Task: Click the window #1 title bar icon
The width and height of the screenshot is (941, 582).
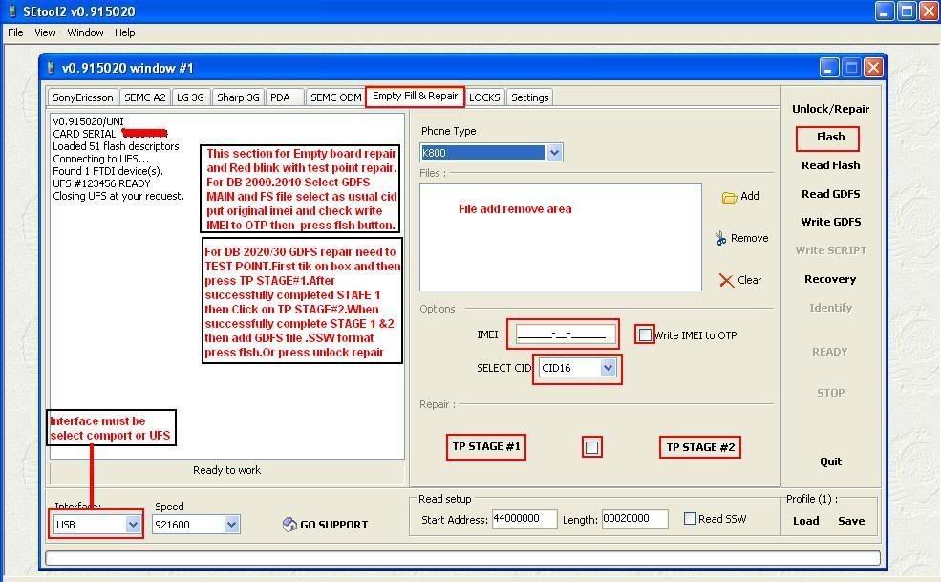Action: tap(51, 67)
